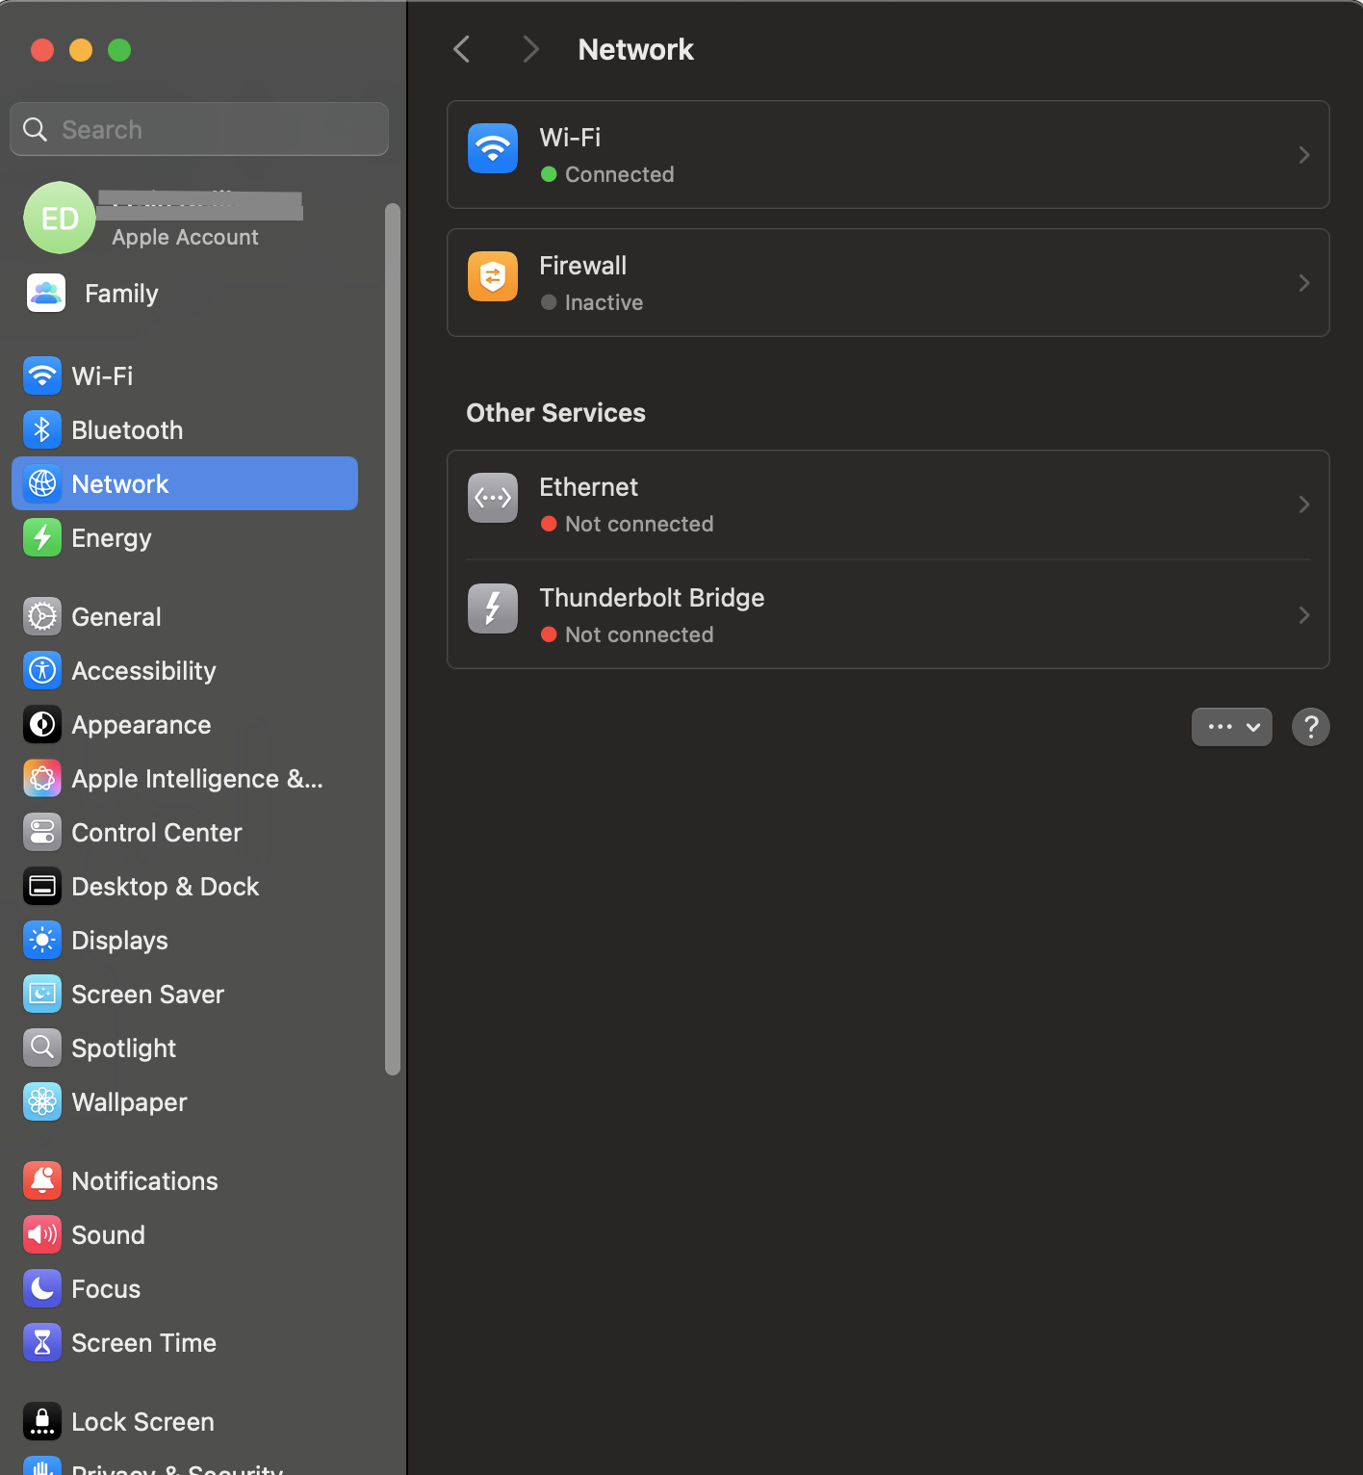Click the Appearance icon in the sidebar
This screenshot has height=1475, width=1363.
[42, 724]
